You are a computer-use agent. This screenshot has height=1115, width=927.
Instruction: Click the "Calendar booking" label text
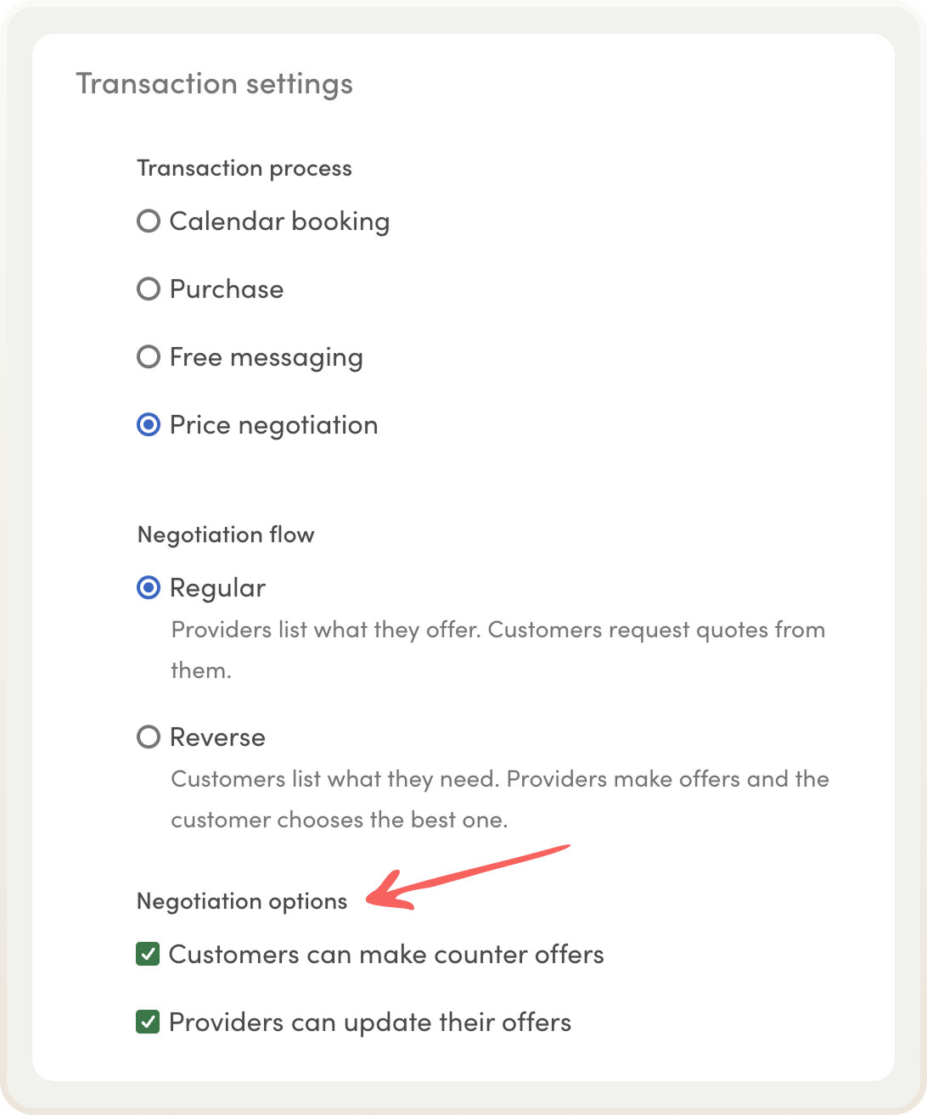279,221
